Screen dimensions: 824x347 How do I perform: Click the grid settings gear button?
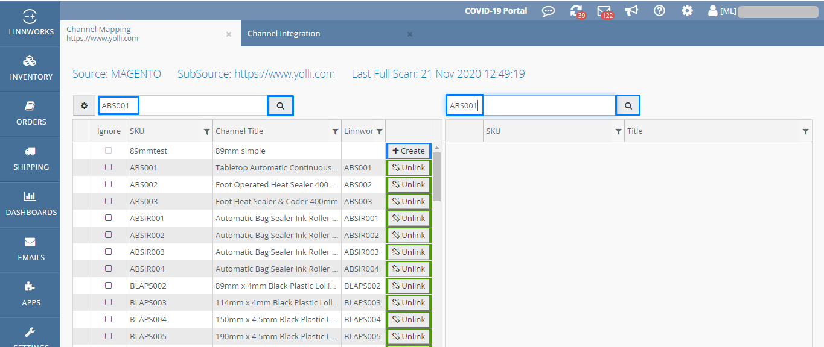click(85, 105)
